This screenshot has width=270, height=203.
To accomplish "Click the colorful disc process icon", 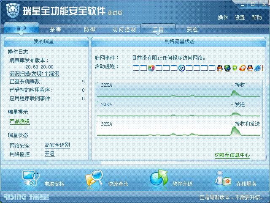I will coord(151,68).
